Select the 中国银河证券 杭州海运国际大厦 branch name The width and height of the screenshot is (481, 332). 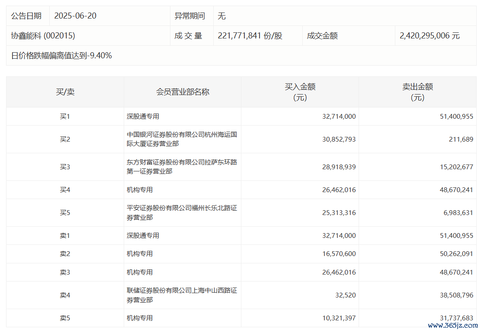tap(182, 139)
